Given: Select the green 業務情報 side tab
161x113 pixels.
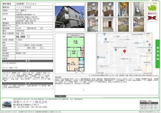Looking at the screenshot, I should coord(158,54).
